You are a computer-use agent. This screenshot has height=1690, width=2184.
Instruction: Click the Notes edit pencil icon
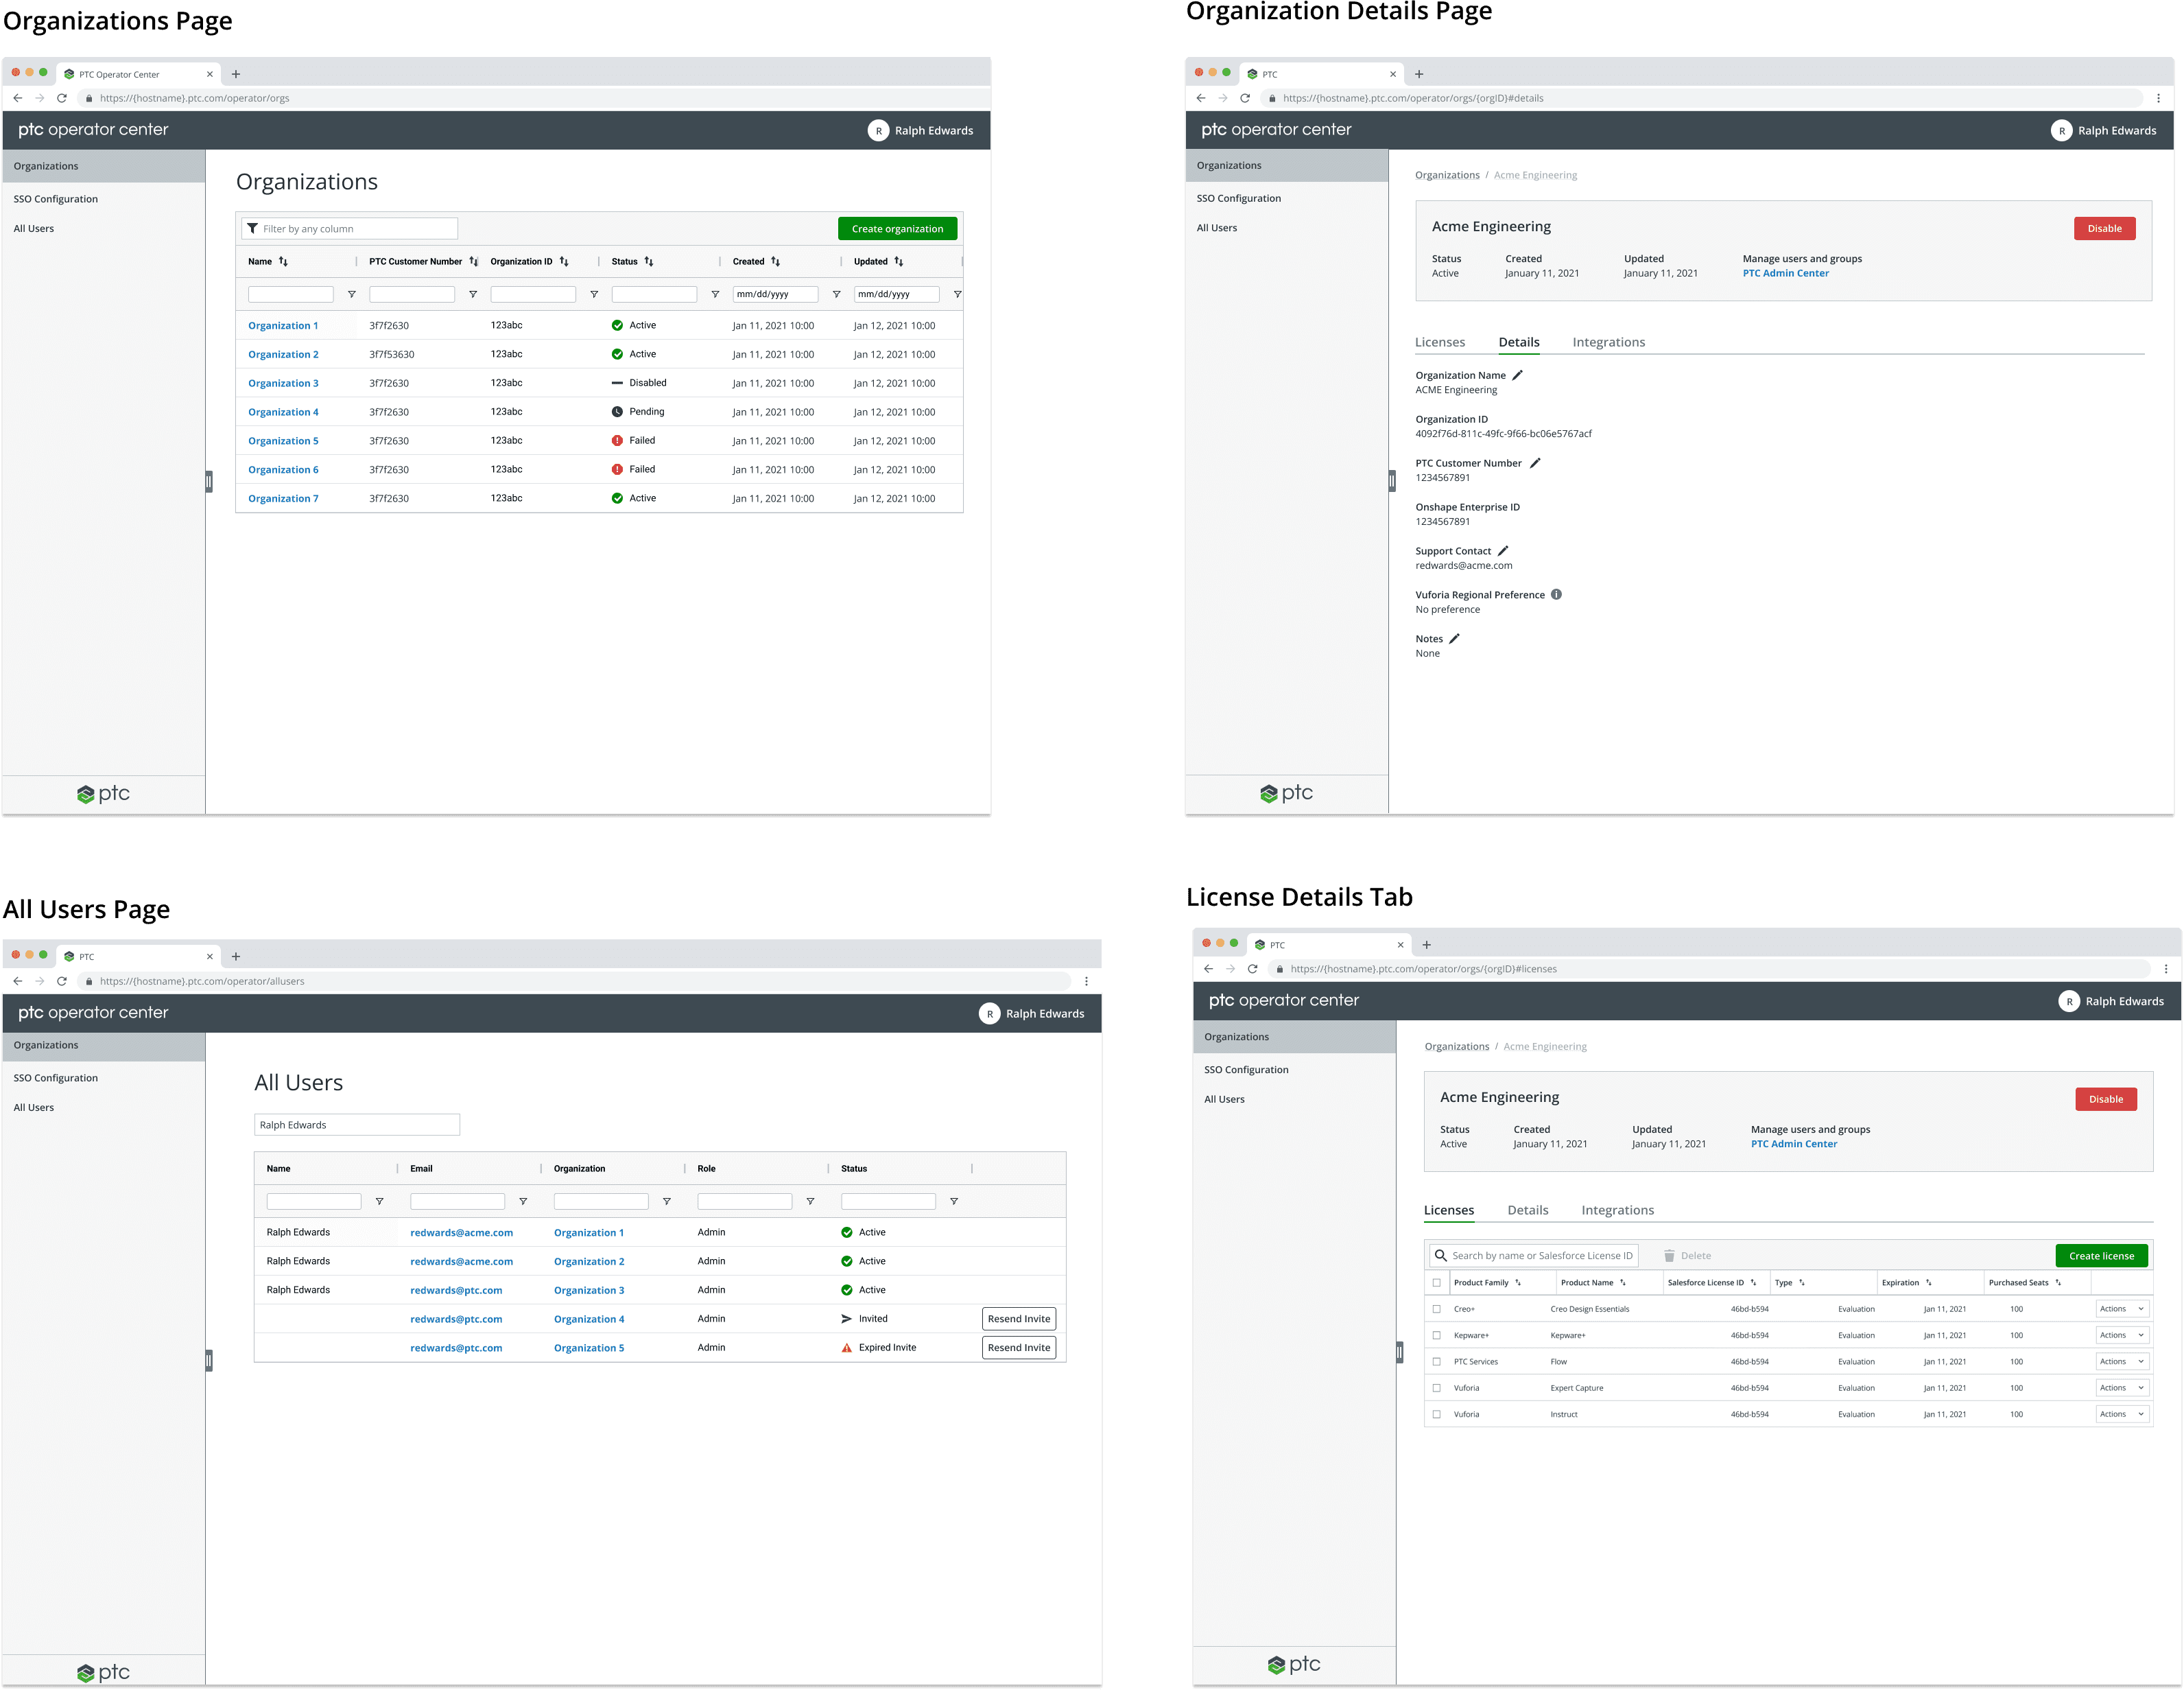(x=1455, y=638)
